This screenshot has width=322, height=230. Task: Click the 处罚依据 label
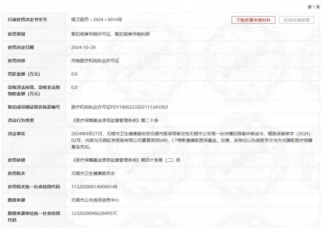(x=16, y=160)
